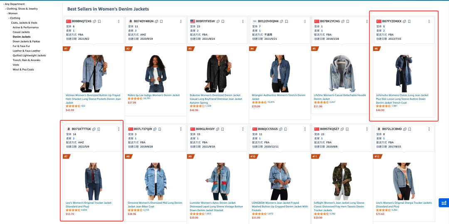Copy ASIN B09BNQTZ4S with the copy icon
Image resolution: width=449 pixels, height=224 pixels.
(95, 21)
